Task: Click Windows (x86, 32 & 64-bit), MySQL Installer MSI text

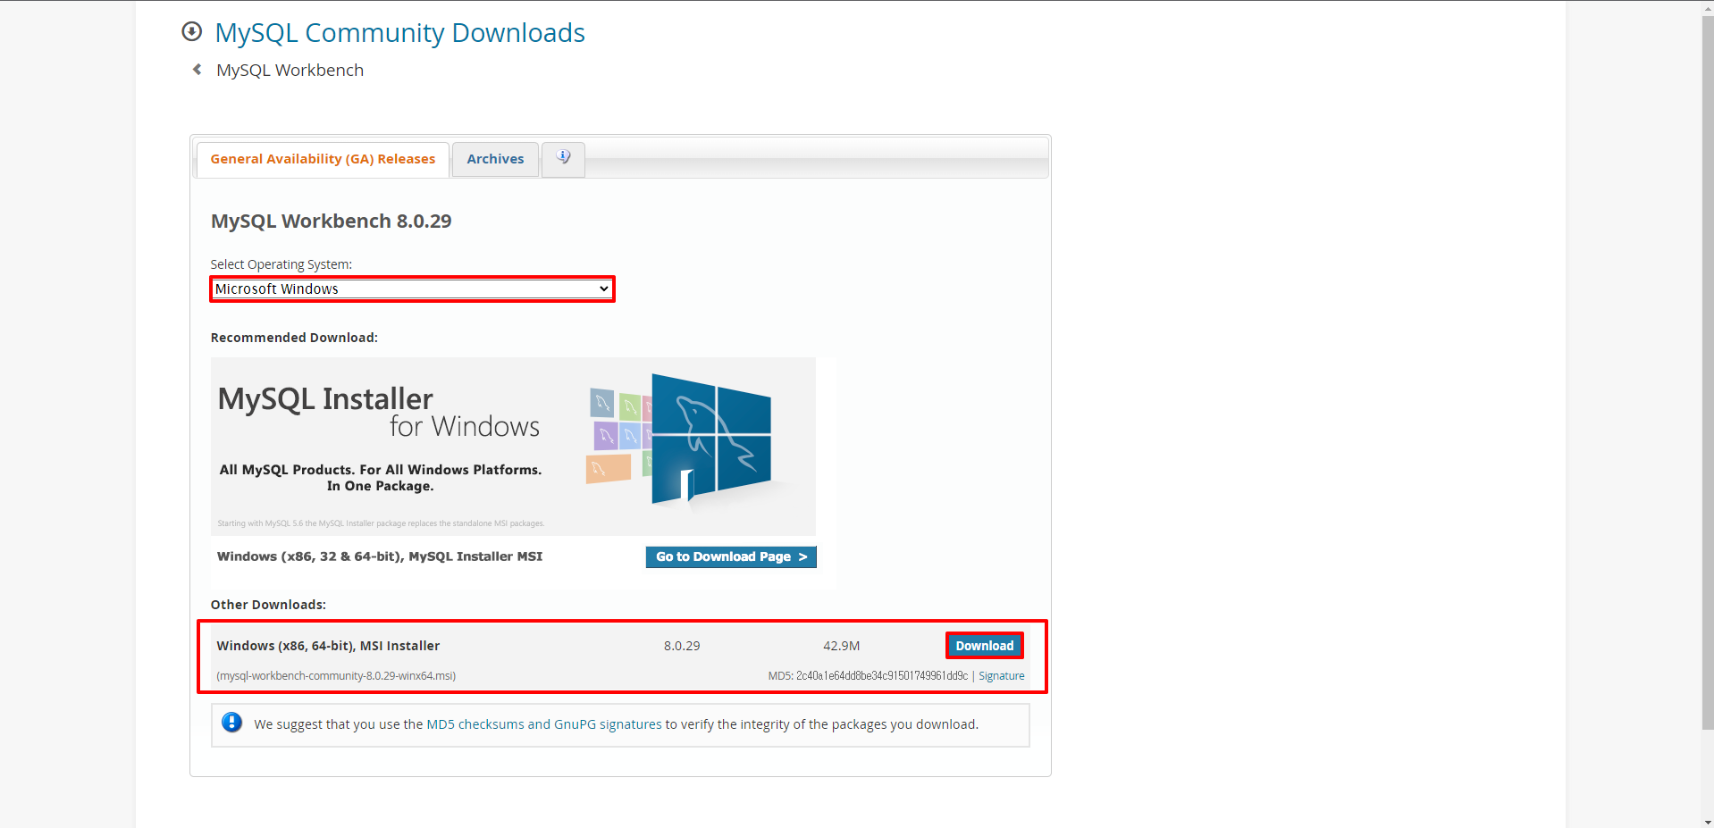Action: [x=380, y=556]
